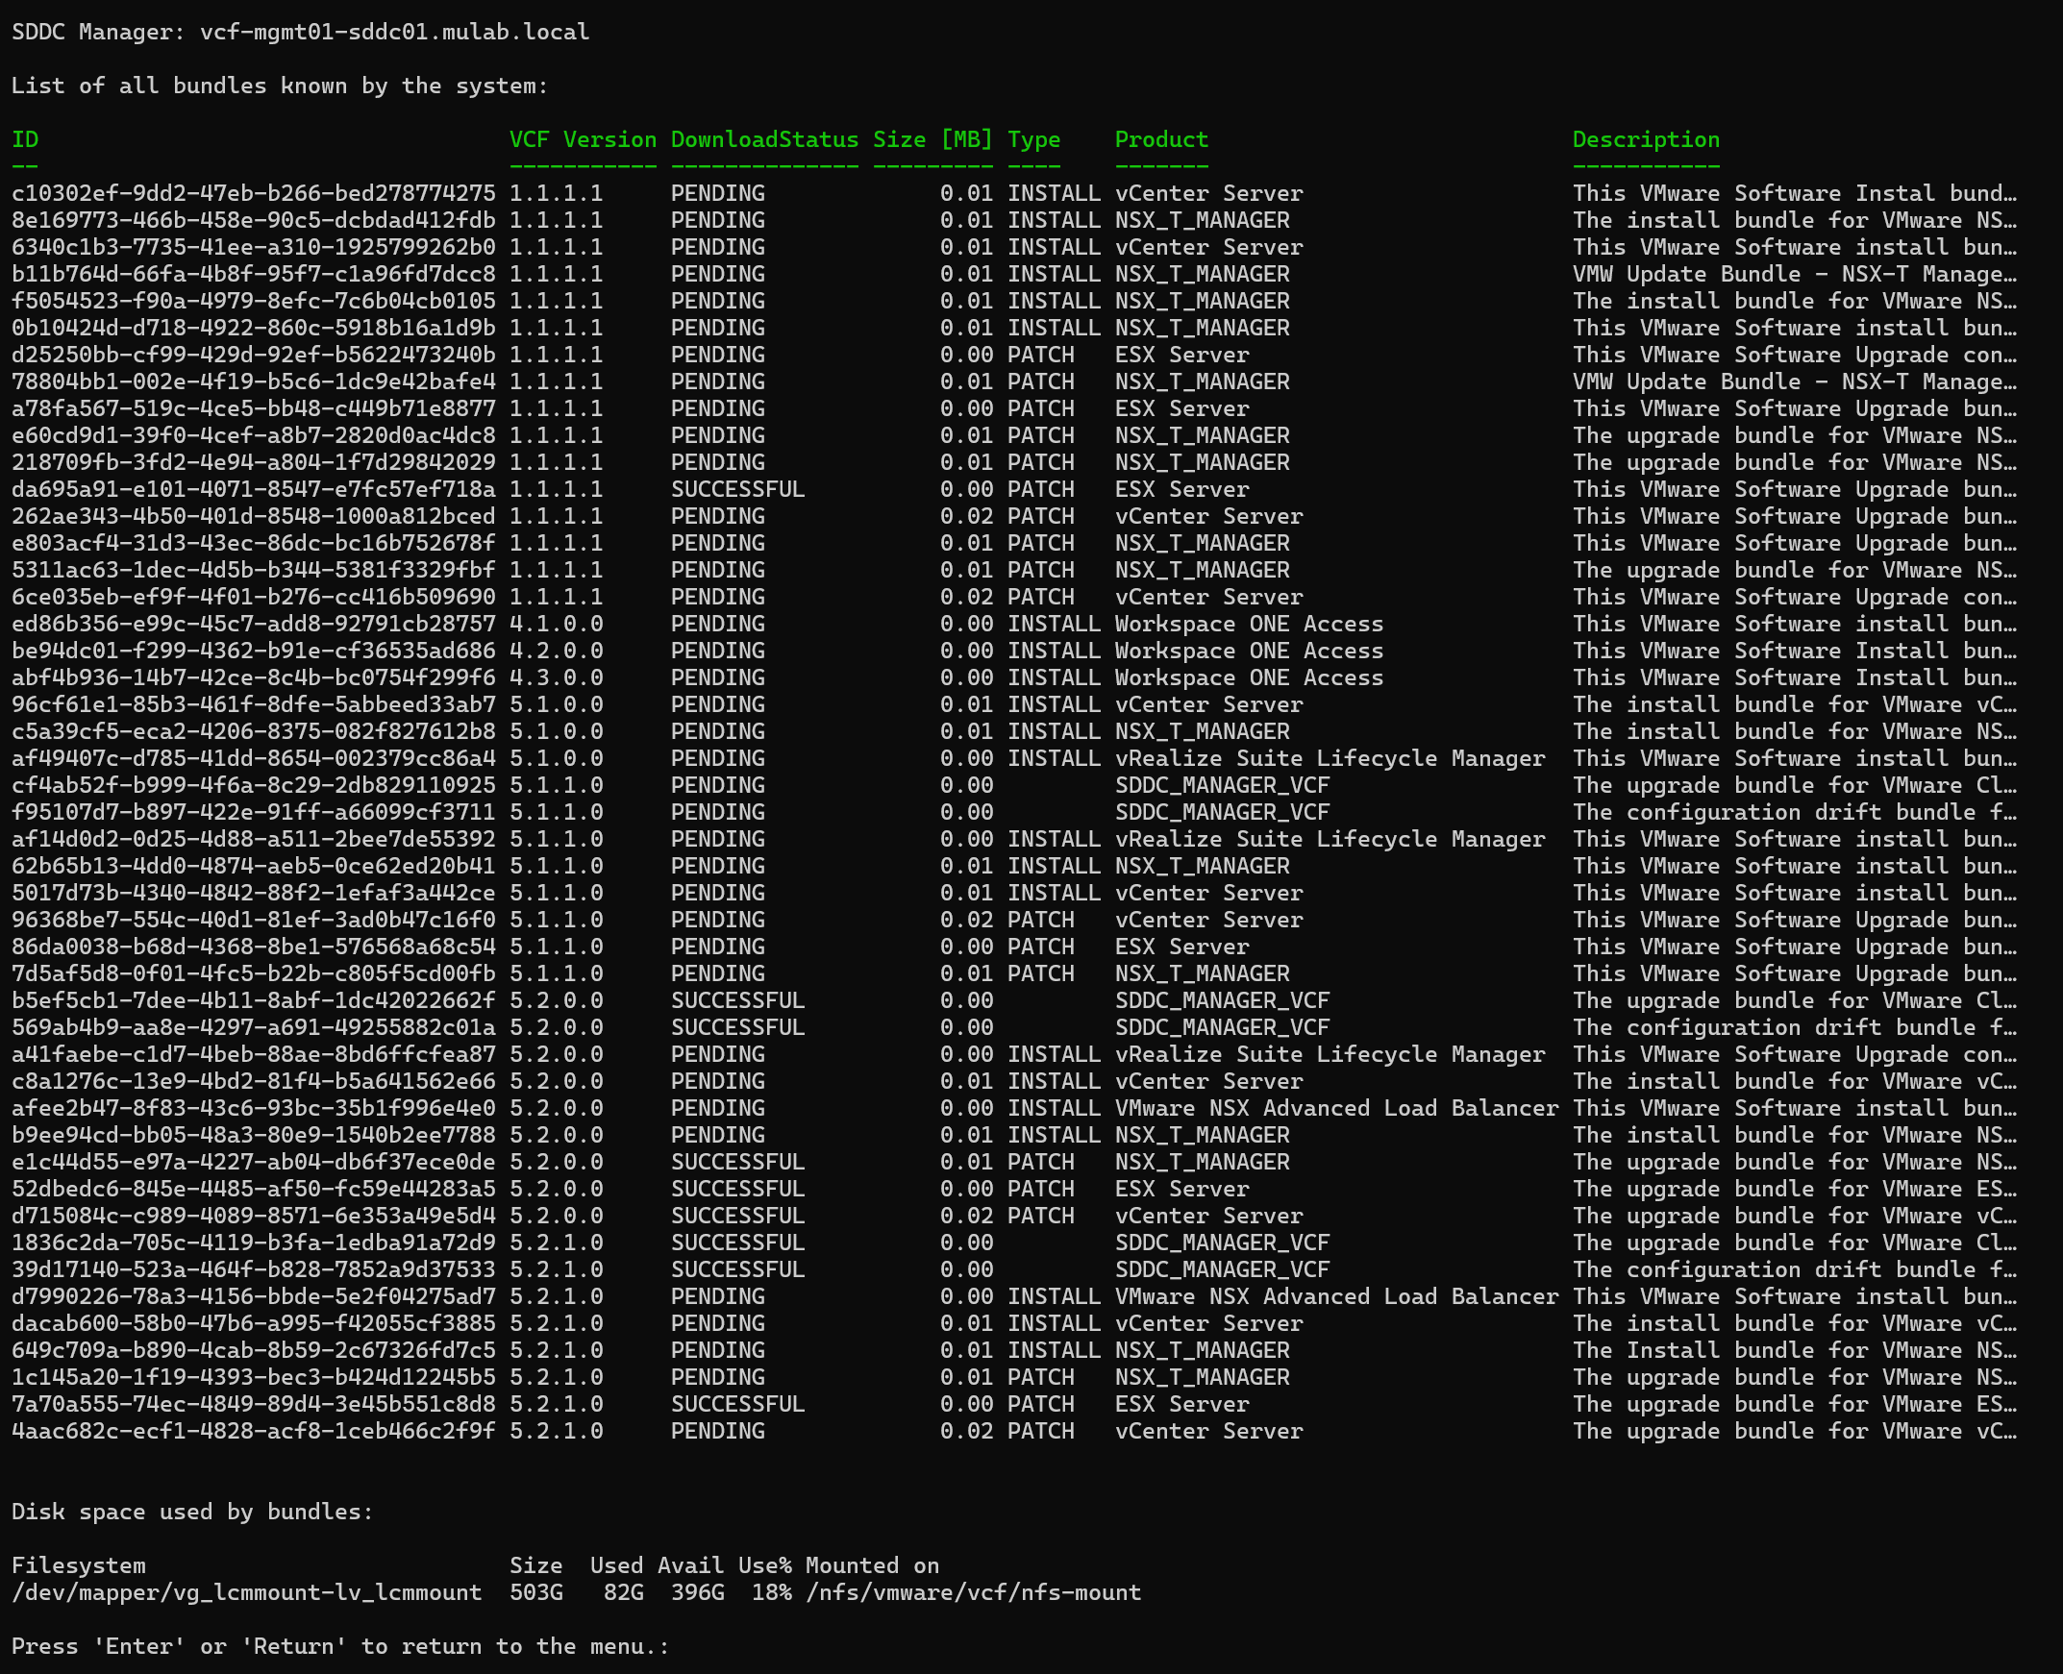Image resolution: width=2063 pixels, height=1674 pixels.
Task: Click first Workspace ONE Access product entry
Action: 1248,624
